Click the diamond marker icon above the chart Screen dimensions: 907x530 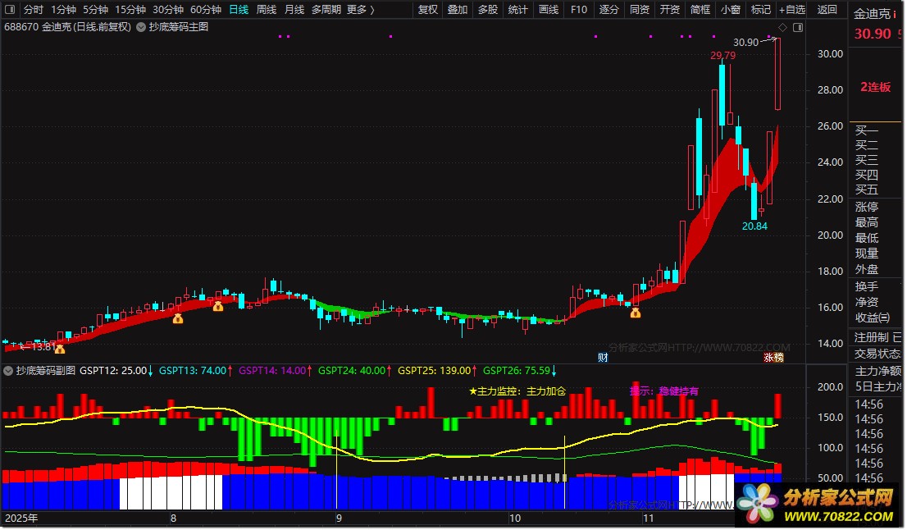pos(782,27)
